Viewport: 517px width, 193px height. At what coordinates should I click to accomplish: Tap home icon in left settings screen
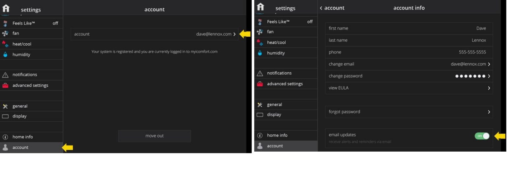(6, 9)
